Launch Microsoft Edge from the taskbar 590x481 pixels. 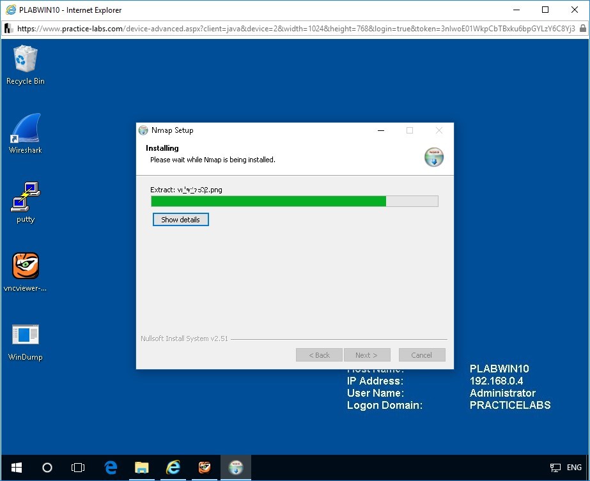(110, 468)
